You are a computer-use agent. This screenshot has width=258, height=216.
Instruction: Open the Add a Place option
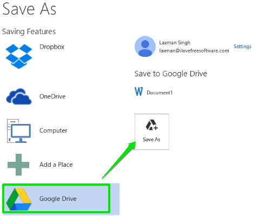pos(56,165)
